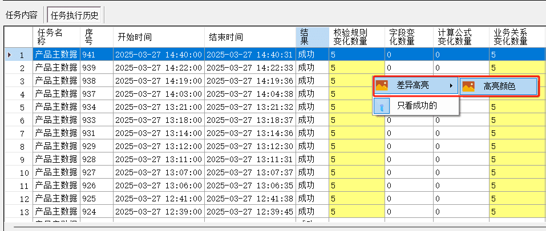Choose 只看成功的 from the context menu
Image resolution: width=546 pixels, height=231 pixels.
pos(416,106)
